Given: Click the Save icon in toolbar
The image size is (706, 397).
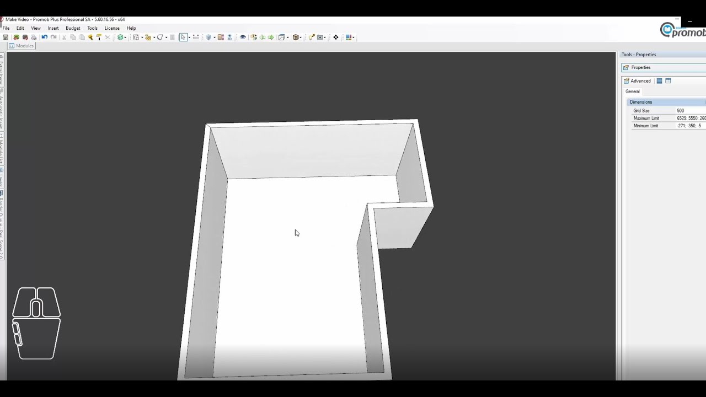Looking at the screenshot, I should [6, 37].
